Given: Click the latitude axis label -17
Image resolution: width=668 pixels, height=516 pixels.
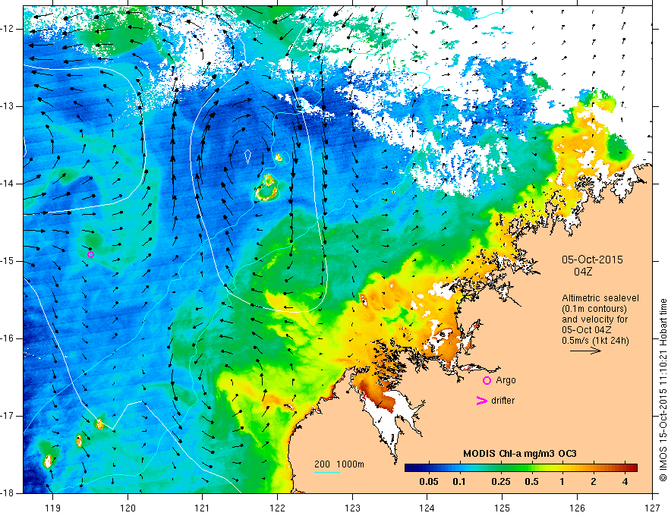Looking at the screenshot, I should 8,416.
